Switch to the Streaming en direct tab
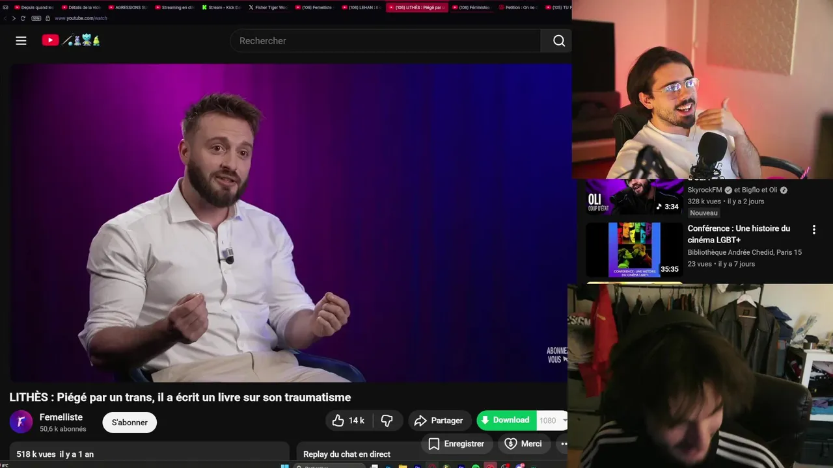This screenshot has height=468, width=833. coord(174,7)
